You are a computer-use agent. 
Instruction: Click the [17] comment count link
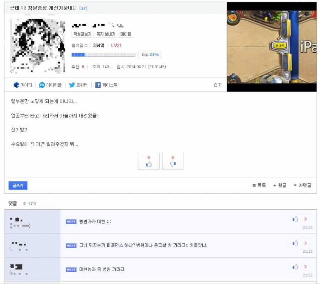[x=83, y=8]
